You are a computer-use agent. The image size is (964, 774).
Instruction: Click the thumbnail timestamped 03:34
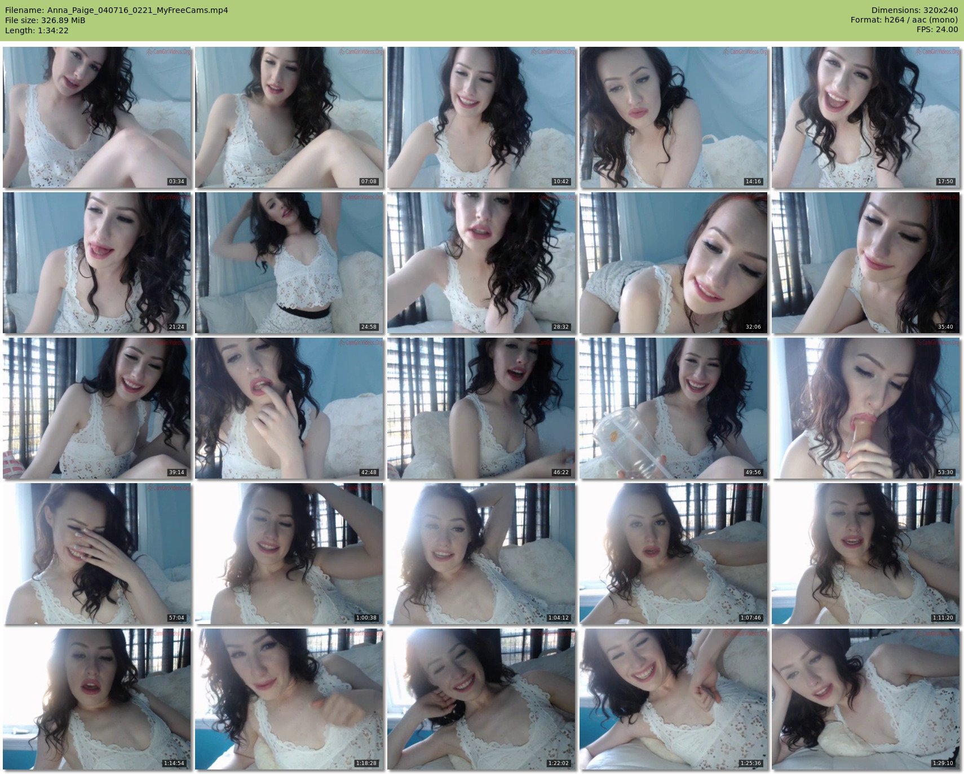(x=97, y=117)
